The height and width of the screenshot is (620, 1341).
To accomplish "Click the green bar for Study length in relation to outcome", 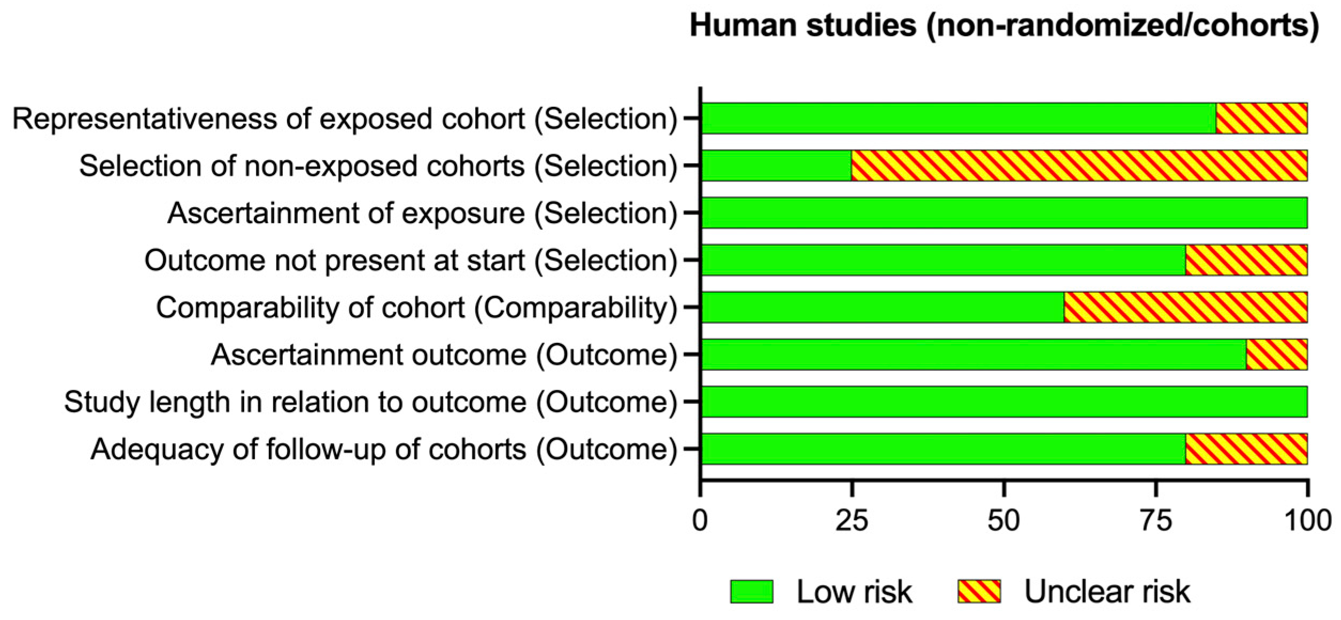I will click(1004, 402).
